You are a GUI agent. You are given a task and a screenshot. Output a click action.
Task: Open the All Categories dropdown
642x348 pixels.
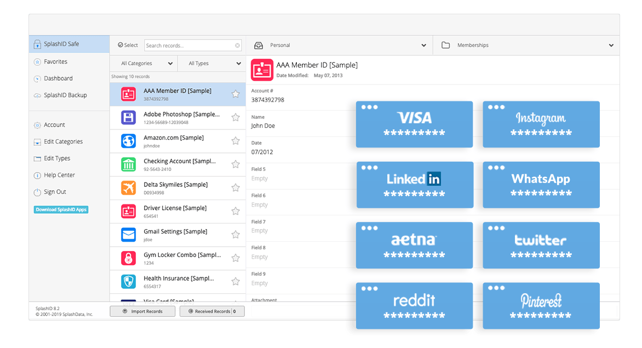143,63
